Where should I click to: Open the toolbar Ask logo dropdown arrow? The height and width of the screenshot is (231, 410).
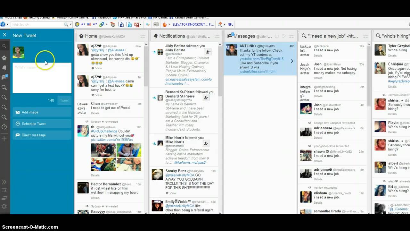pyautogui.click(x=8, y=24)
